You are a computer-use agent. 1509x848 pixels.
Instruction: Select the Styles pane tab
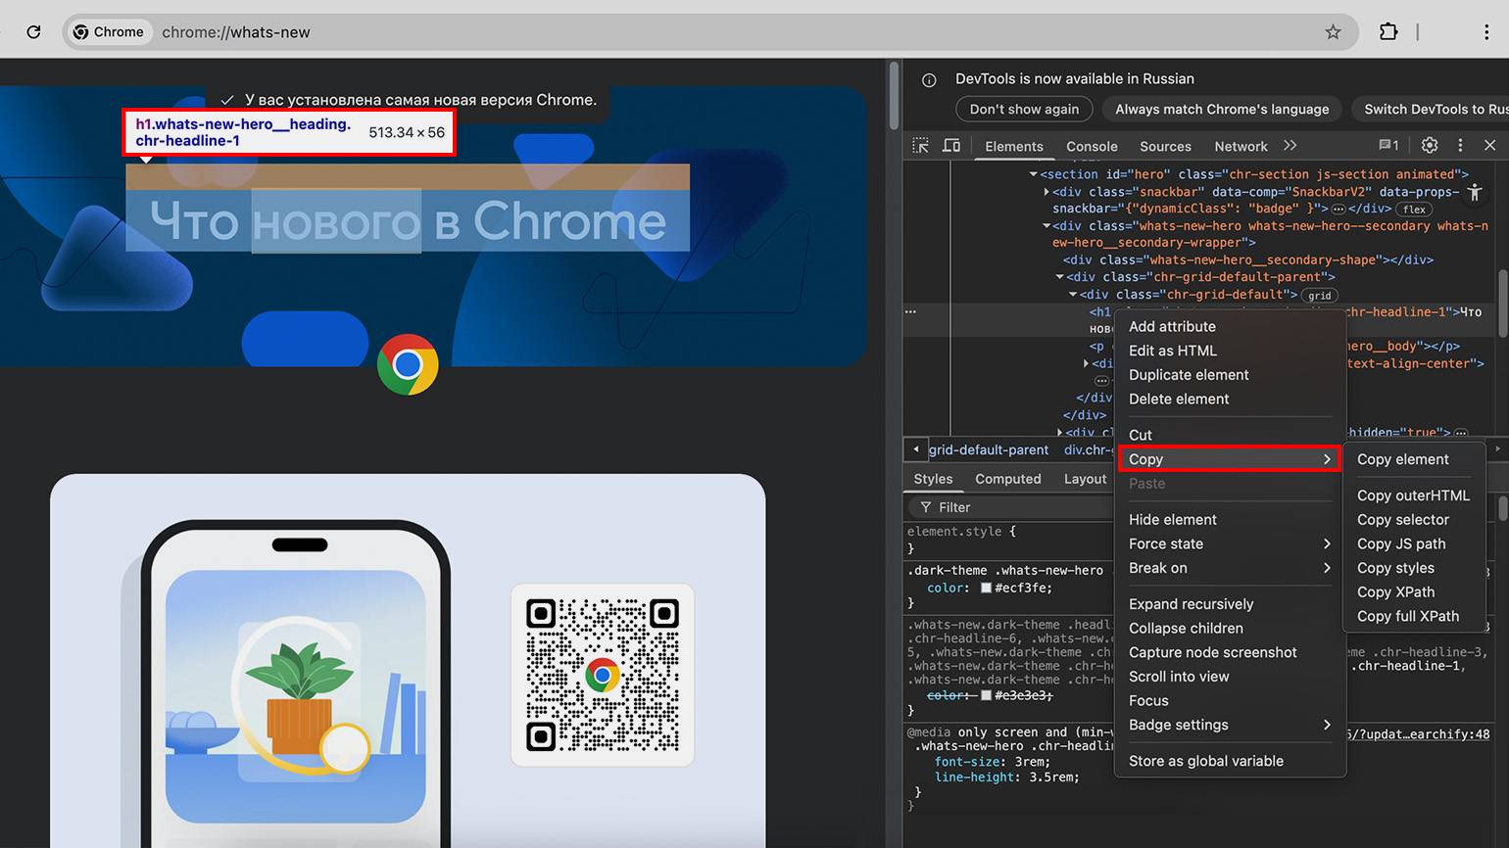tap(933, 479)
